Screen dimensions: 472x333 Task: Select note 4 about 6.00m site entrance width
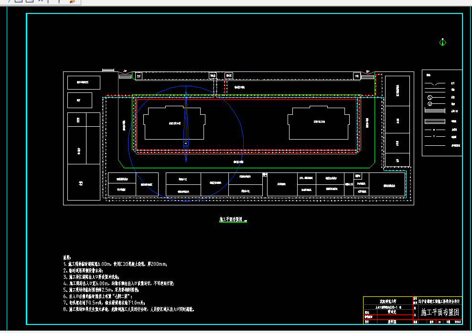point(118,283)
